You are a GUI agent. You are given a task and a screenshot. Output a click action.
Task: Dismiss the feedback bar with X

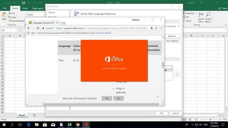[x=158, y=97]
